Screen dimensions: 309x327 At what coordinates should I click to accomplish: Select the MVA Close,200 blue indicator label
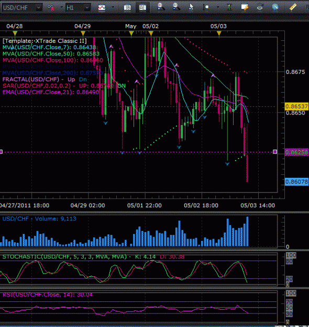(52, 73)
